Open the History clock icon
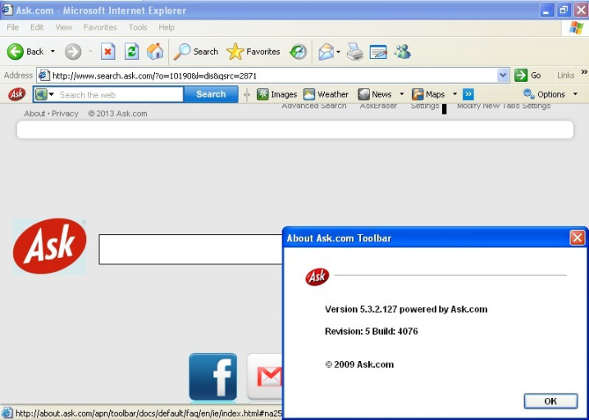This screenshot has height=420, width=589. (x=299, y=52)
